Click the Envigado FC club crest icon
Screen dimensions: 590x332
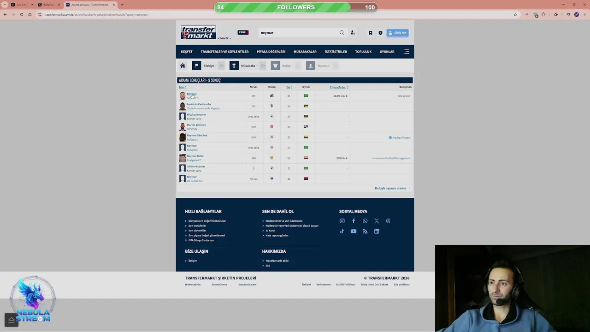(x=271, y=158)
